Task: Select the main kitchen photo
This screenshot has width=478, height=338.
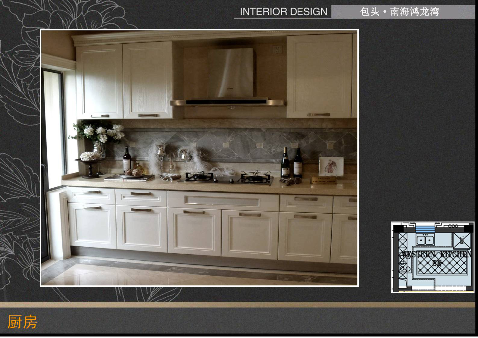Action: click(199, 158)
